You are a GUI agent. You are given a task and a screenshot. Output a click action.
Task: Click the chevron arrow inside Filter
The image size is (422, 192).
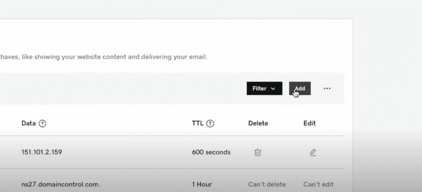pos(273,89)
